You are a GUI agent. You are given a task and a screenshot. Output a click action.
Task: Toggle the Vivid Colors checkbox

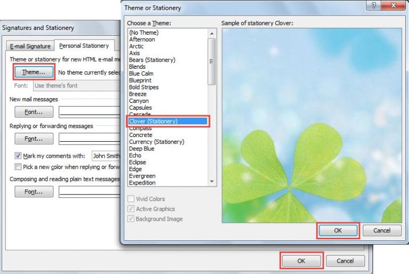coord(130,199)
